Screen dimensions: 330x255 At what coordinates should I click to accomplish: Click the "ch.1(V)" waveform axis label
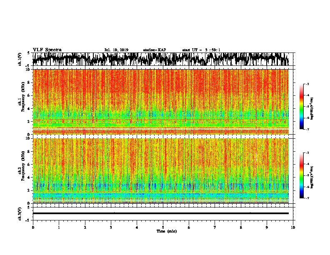click(20, 59)
